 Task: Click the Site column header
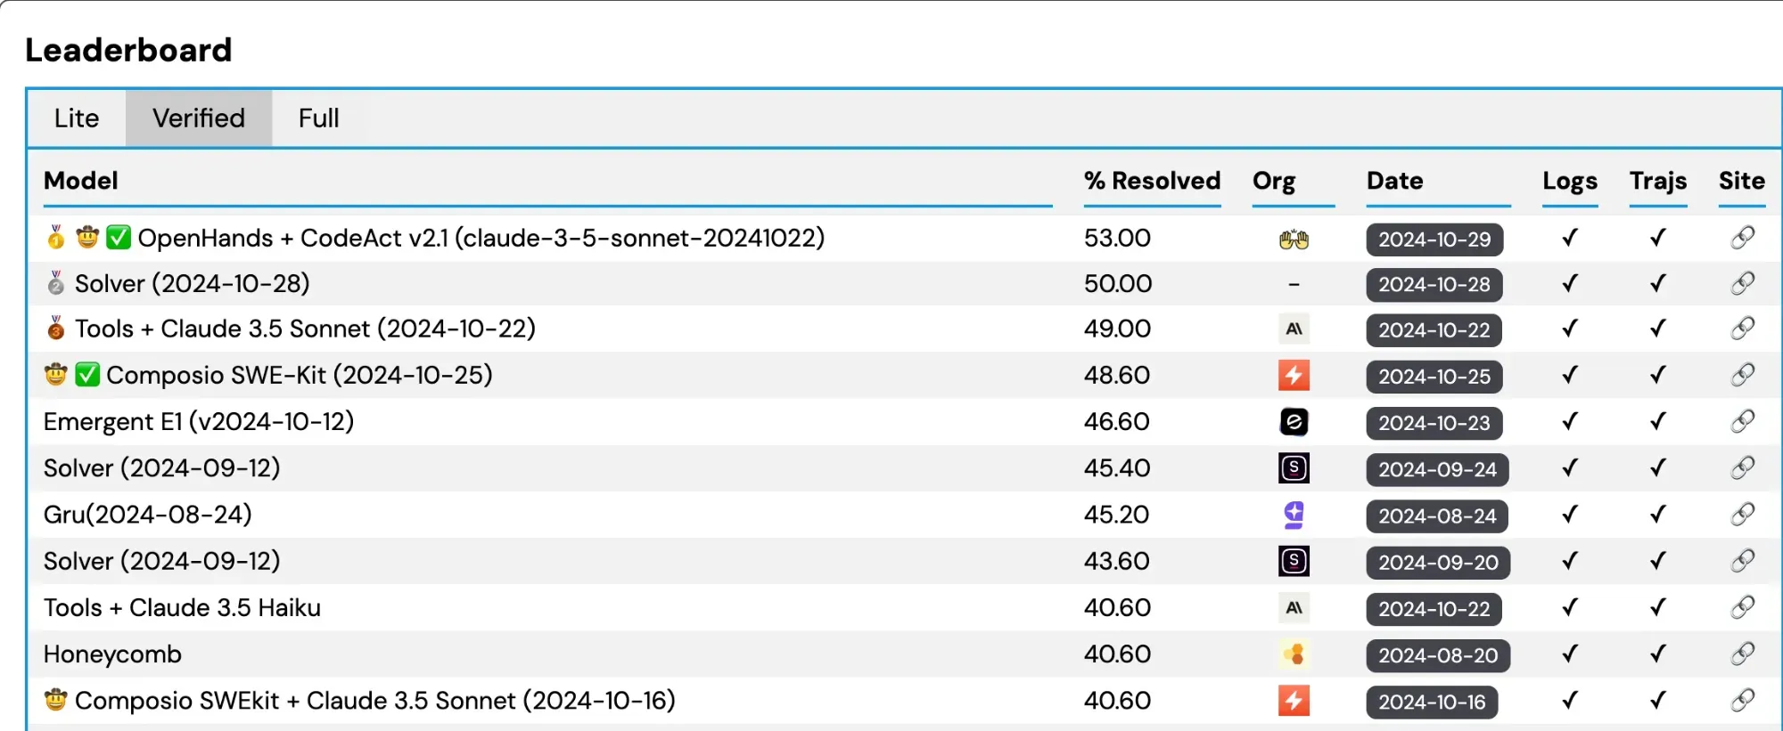1742,181
